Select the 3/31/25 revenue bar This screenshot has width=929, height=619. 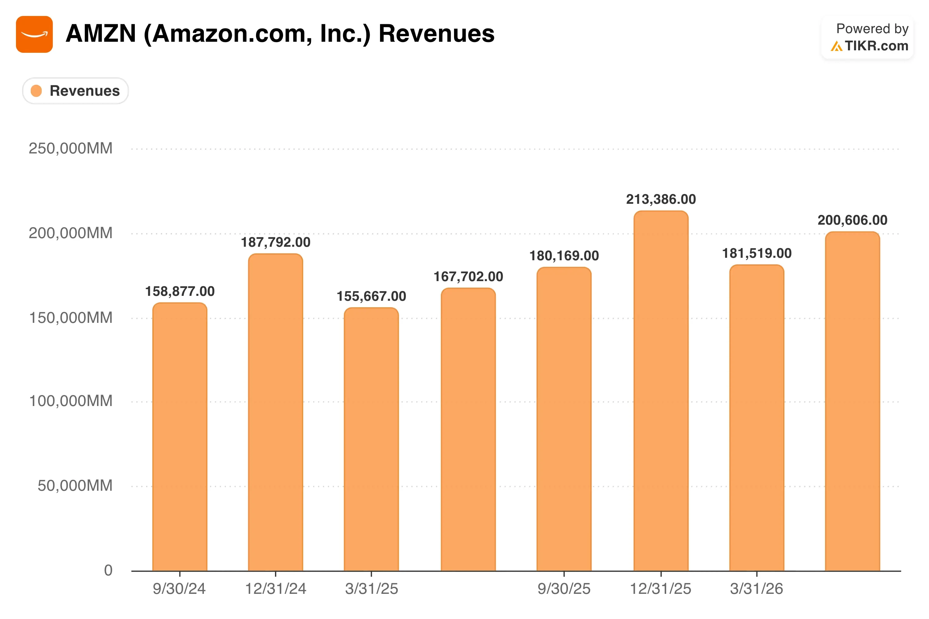(371, 439)
